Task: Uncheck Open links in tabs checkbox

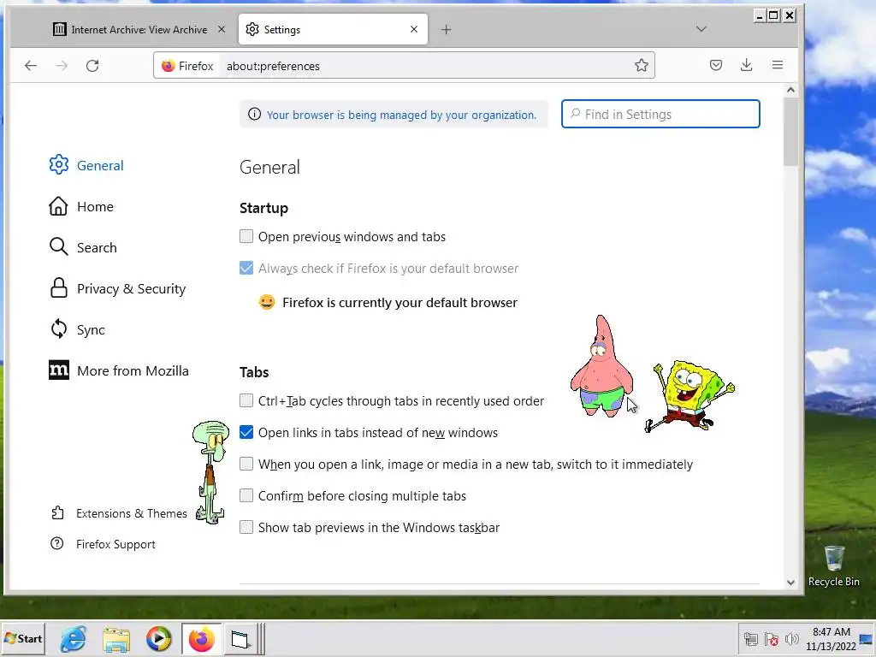Action: point(246,432)
